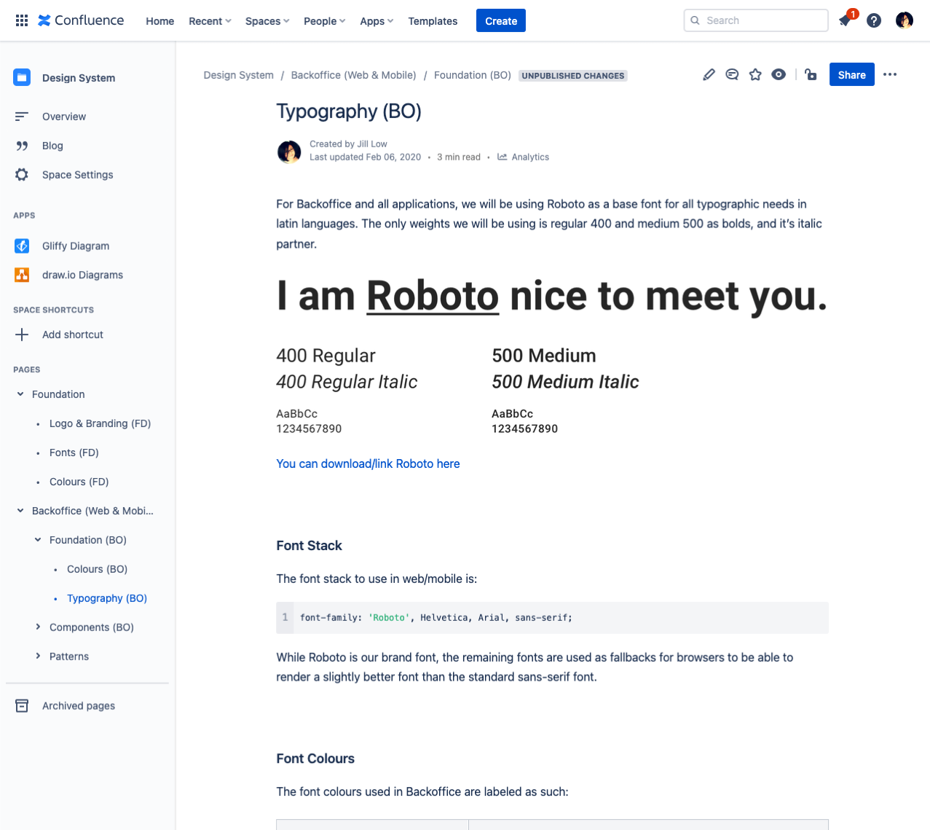The image size is (930, 830).
Task: Open the more actions ellipsis menu
Action: pyautogui.click(x=890, y=74)
